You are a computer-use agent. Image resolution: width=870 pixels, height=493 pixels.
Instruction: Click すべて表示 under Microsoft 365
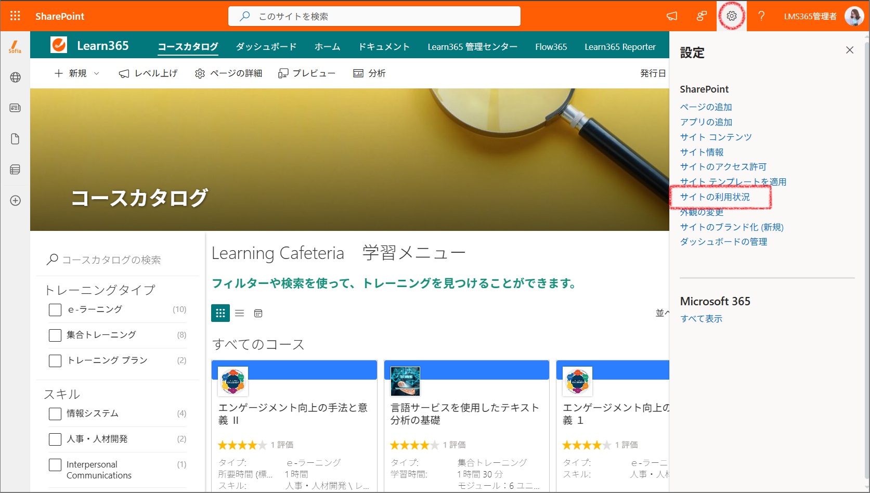[701, 318]
